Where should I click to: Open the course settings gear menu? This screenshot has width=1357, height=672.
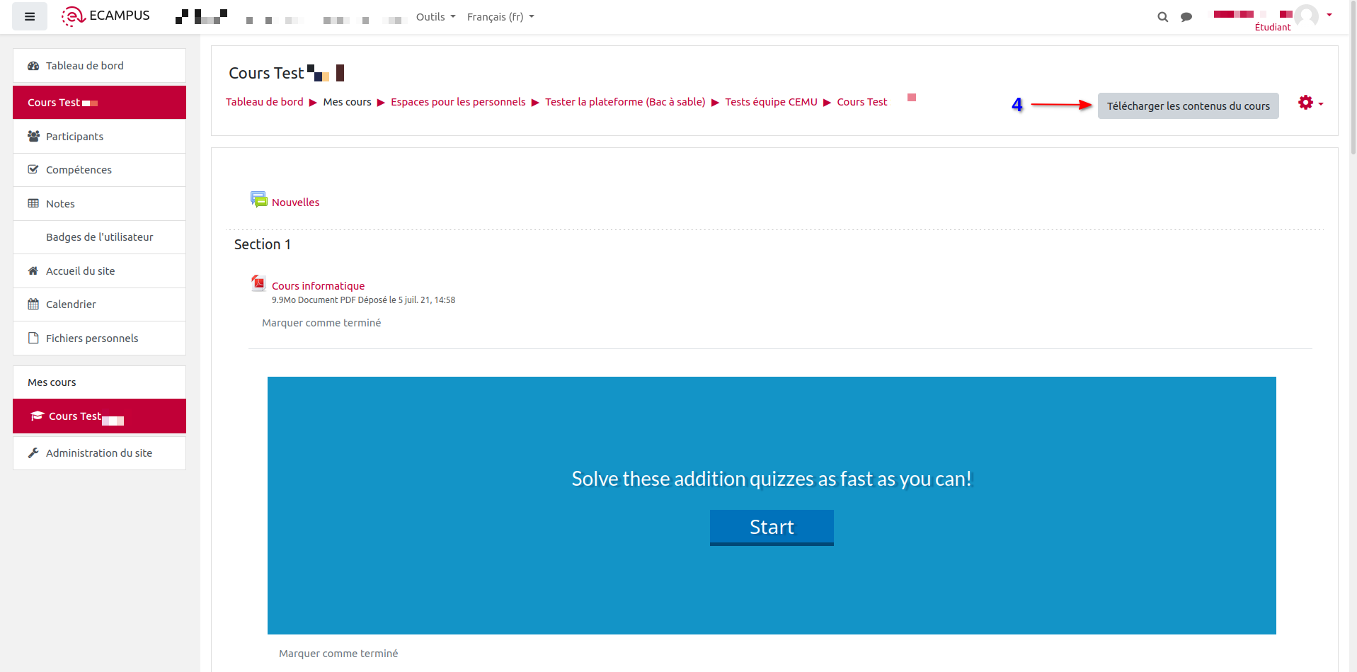(1310, 103)
